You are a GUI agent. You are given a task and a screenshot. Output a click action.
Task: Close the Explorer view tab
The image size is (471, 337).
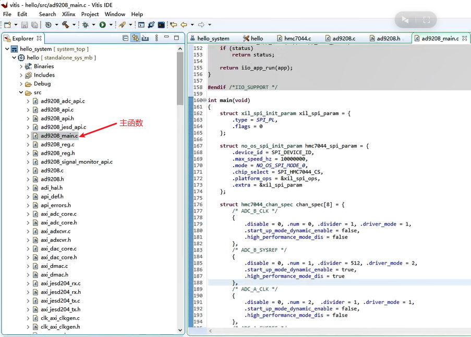tap(39, 38)
